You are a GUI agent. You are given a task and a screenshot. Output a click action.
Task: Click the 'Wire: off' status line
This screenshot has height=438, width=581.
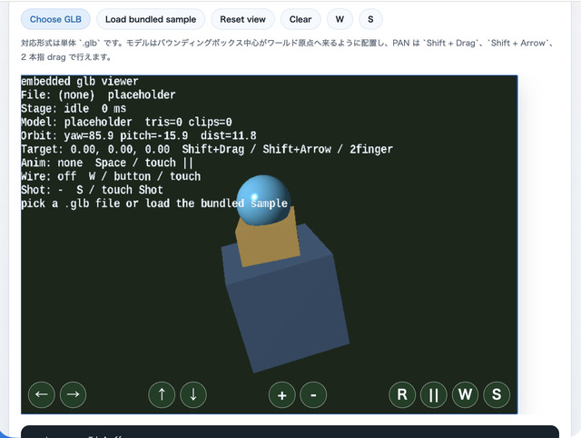[111, 176]
